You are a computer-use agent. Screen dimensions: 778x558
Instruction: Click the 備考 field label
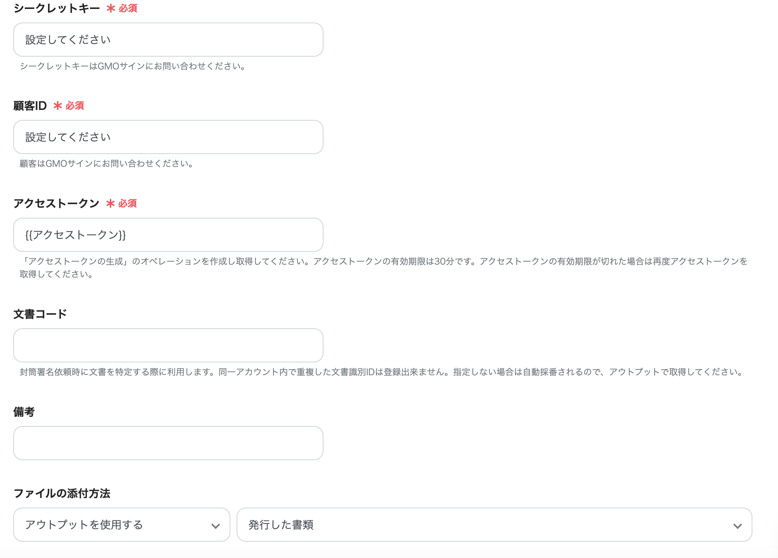(24, 412)
